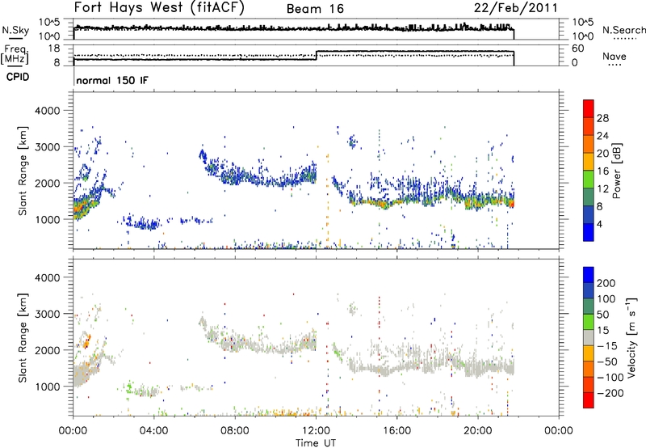The image size is (646, 448).
Task: Select the "60" tick on Nave axis
Action: pos(578,49)
